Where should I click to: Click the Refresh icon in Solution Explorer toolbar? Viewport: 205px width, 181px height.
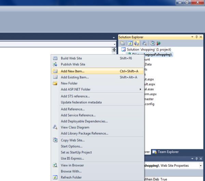coord(130,43)
